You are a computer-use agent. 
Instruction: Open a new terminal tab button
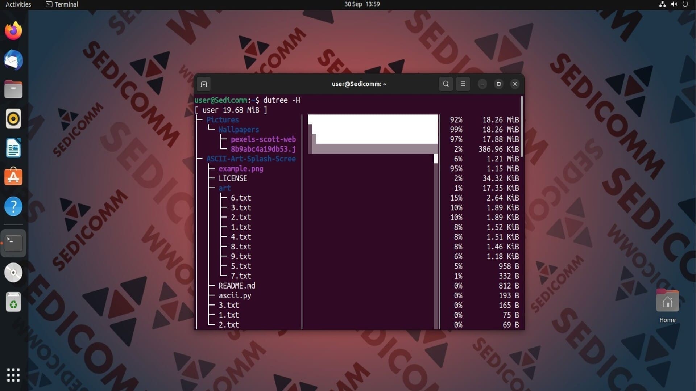tap(204, 84)
